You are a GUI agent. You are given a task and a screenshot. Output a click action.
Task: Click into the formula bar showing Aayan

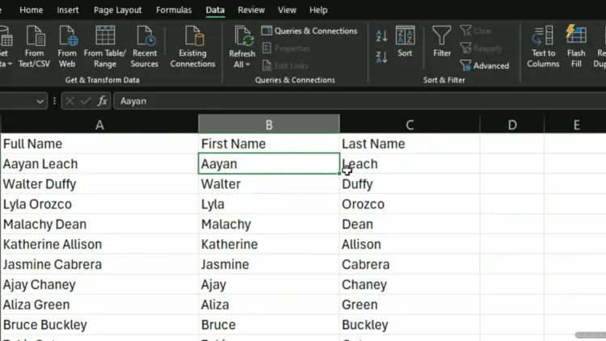click(x=360, y=101)
